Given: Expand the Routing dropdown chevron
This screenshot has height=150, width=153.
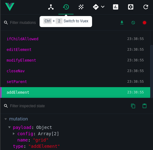Looking at the screenshot, I should tap(103, 7).
